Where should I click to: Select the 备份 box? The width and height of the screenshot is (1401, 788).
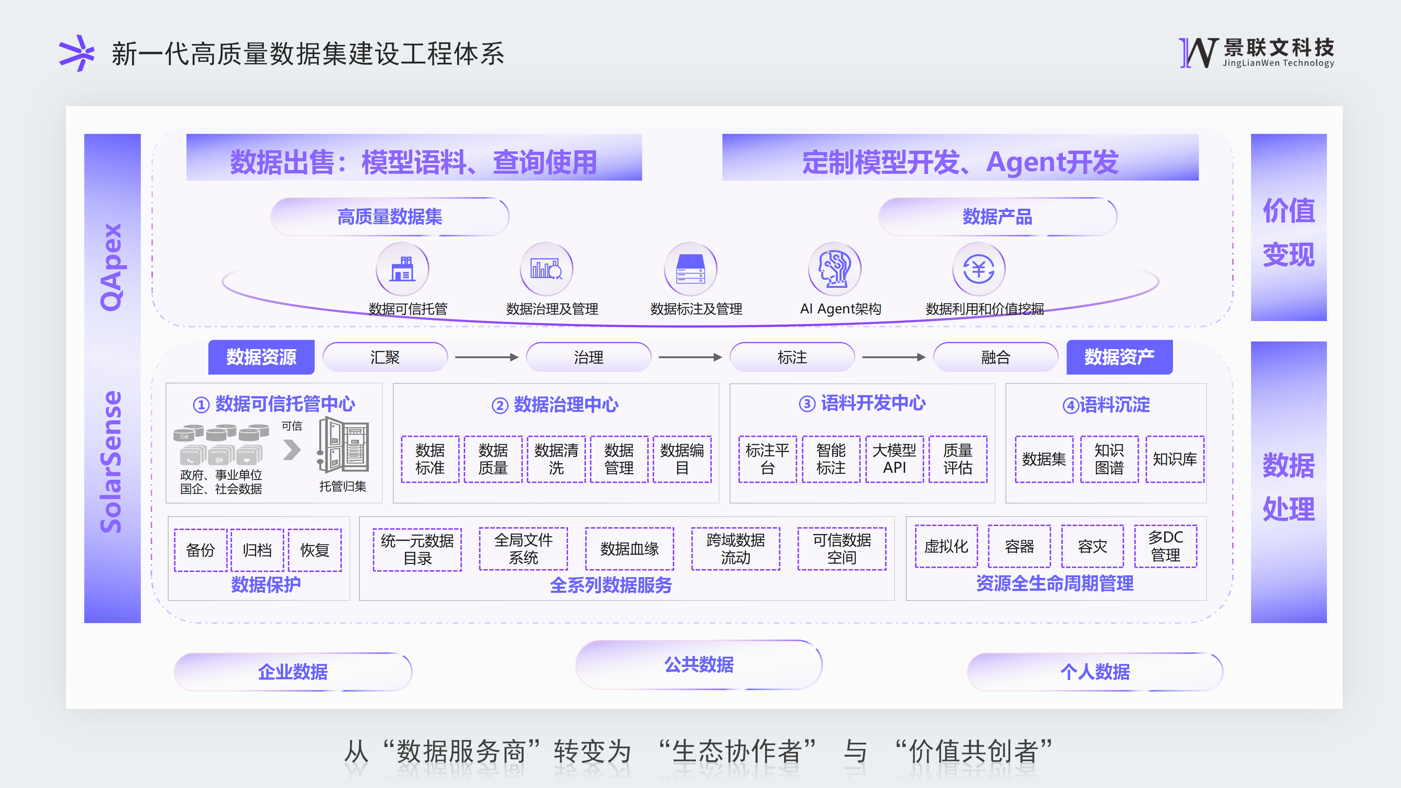click(x=201, y=550)
